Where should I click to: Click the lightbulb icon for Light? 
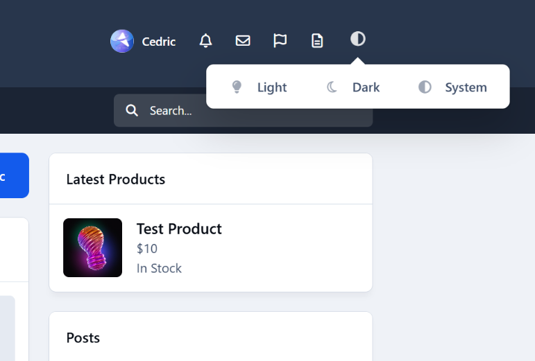coord(237,87)
